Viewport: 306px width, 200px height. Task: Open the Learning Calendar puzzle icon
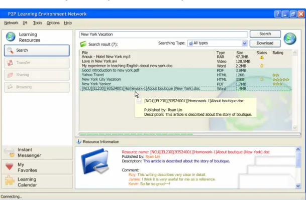pos(10,180)
